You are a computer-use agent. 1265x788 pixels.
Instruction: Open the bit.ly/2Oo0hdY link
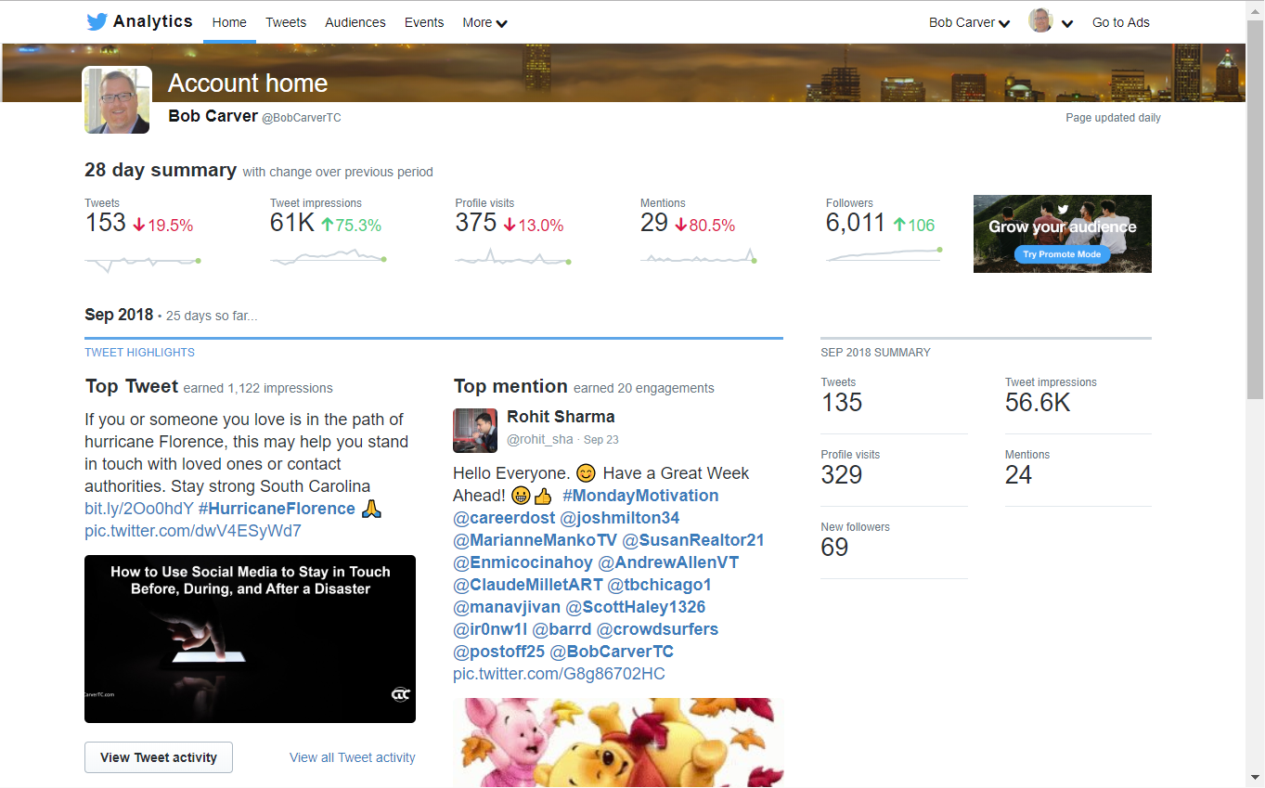pos(139,509)
